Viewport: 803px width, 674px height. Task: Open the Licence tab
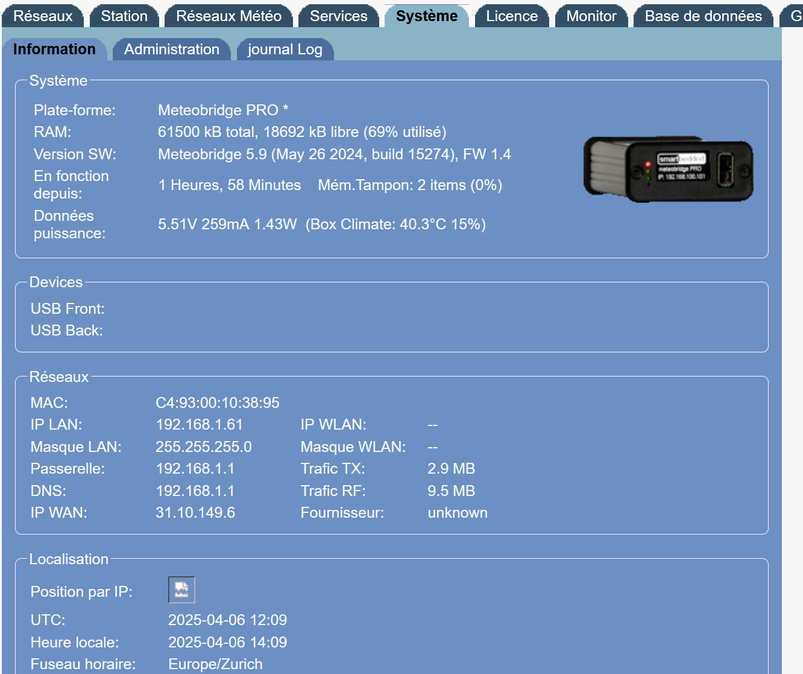point(512,16)
